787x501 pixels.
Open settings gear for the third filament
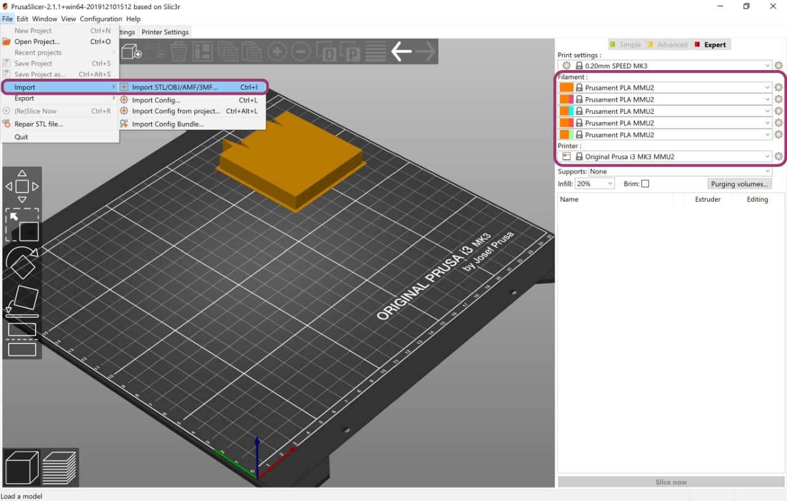point(778,111)
